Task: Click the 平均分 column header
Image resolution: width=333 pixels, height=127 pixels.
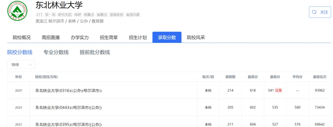Action: tap(297, 77)
